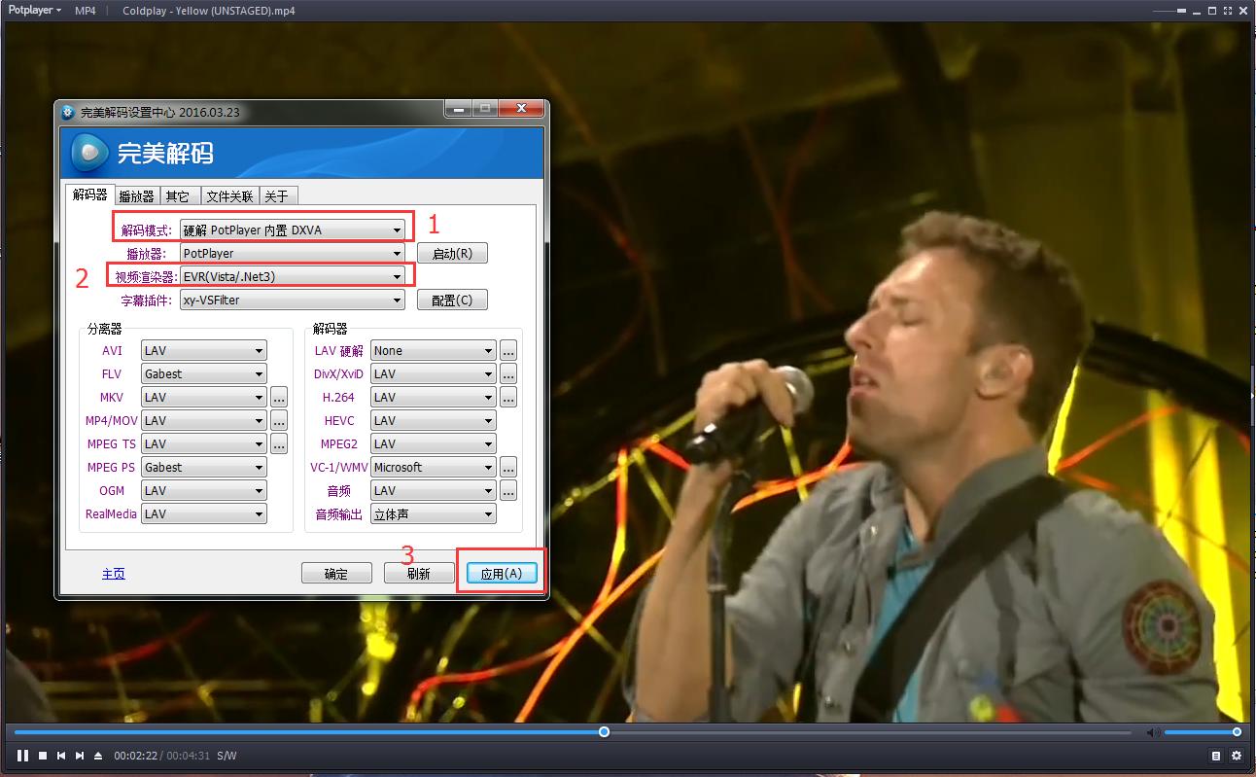Mute audio using the speaker icon
Viewport: 1256px width, 777px height.
(1152, 732)
